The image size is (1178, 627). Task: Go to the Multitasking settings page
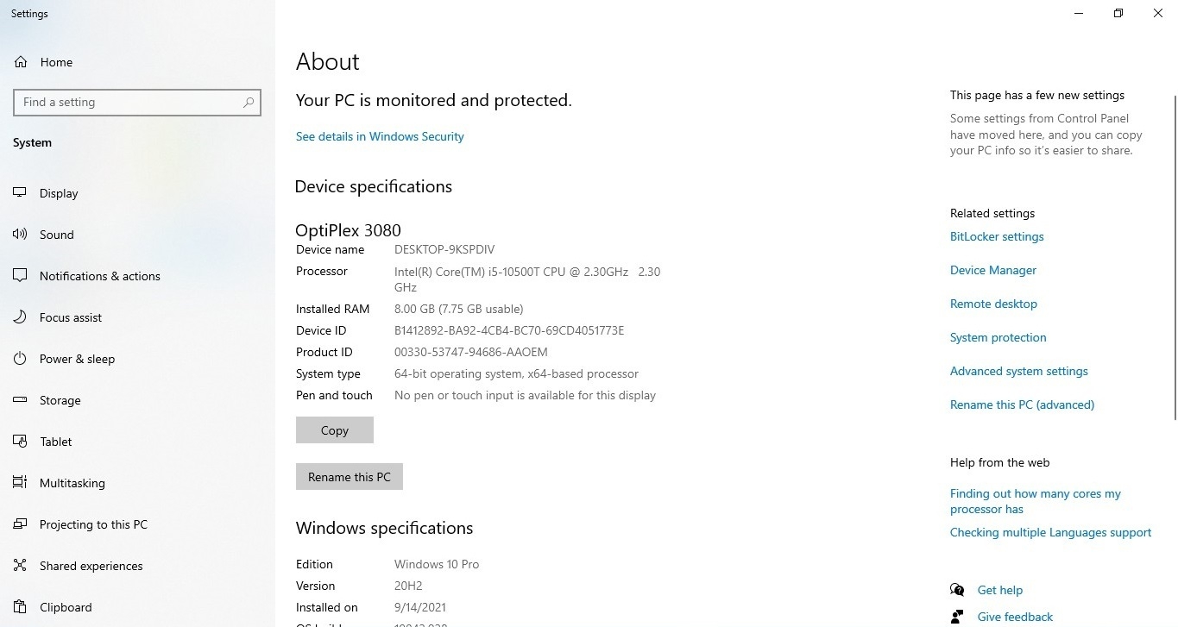72,483
